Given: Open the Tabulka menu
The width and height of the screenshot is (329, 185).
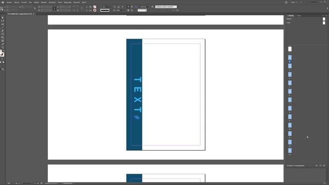Looking at the screenshot, I should click(x=44, y=2).
